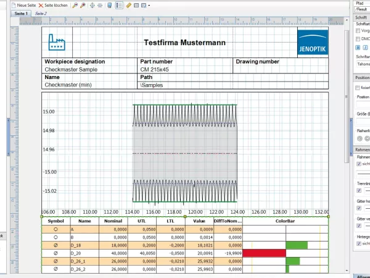Uncheck the Hintergrund sichtbar checkbox
This screenshot has height=278, width=370.
(x=360, y=243)
